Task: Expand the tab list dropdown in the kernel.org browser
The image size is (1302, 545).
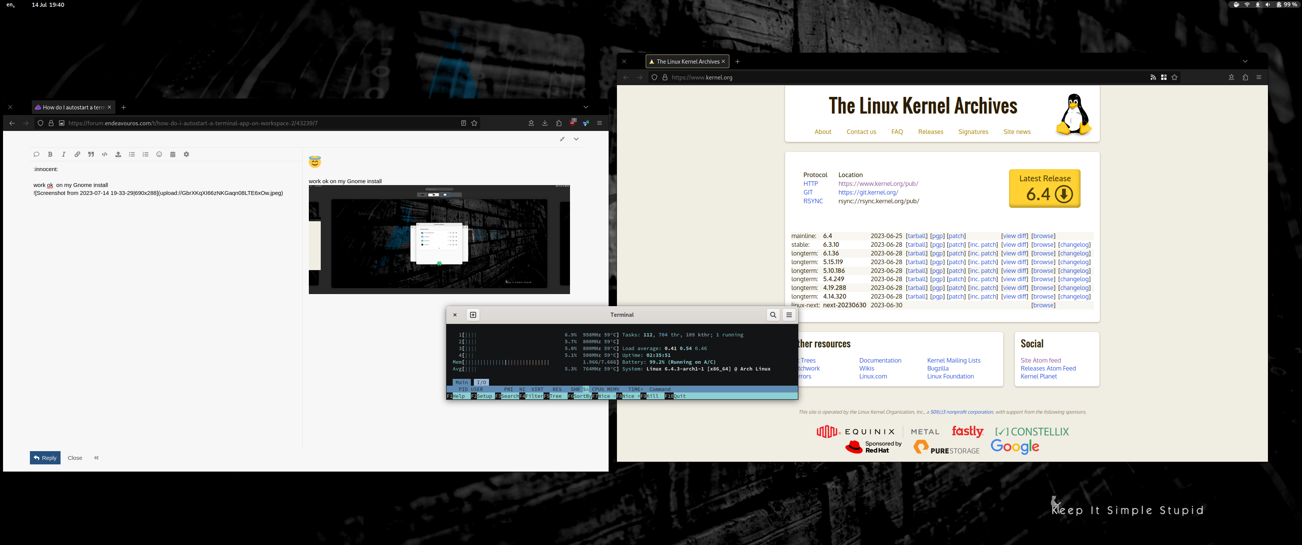Action: coord(1245,61)
